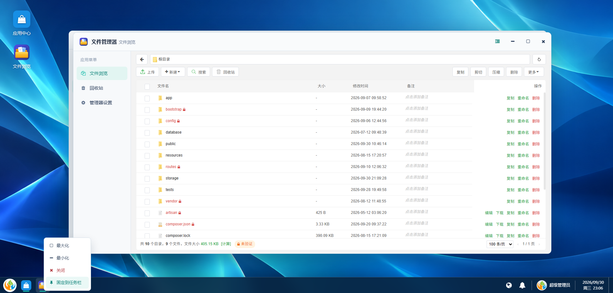This screenshot has width=613, height=293.
Task: Check the box for storage folder
Action: point(147,179)
